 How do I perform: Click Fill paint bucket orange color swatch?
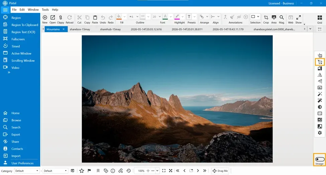(x=119, y=17)
